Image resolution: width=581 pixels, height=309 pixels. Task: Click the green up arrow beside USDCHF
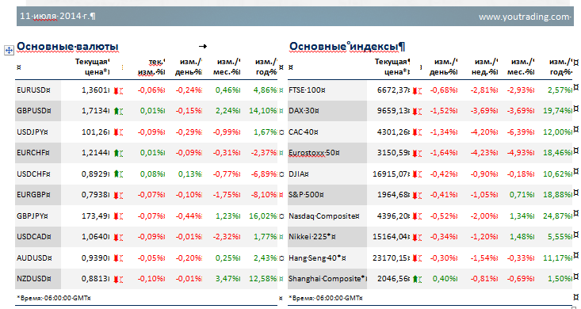tap(116, 174)
